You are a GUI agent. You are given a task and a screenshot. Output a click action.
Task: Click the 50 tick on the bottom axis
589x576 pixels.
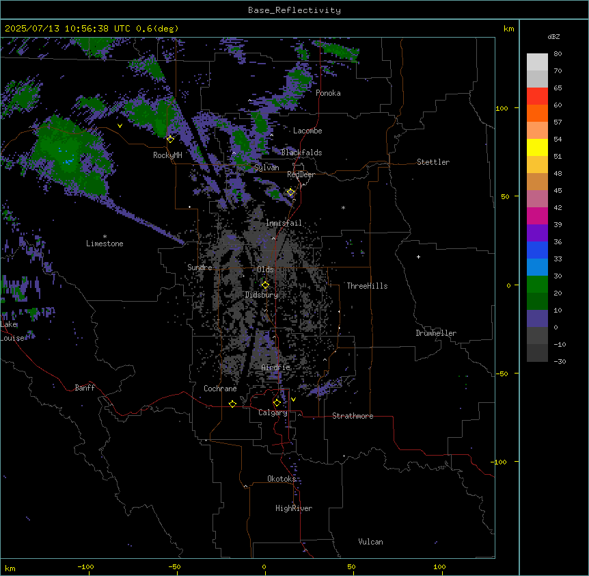(x=351, y=566)
